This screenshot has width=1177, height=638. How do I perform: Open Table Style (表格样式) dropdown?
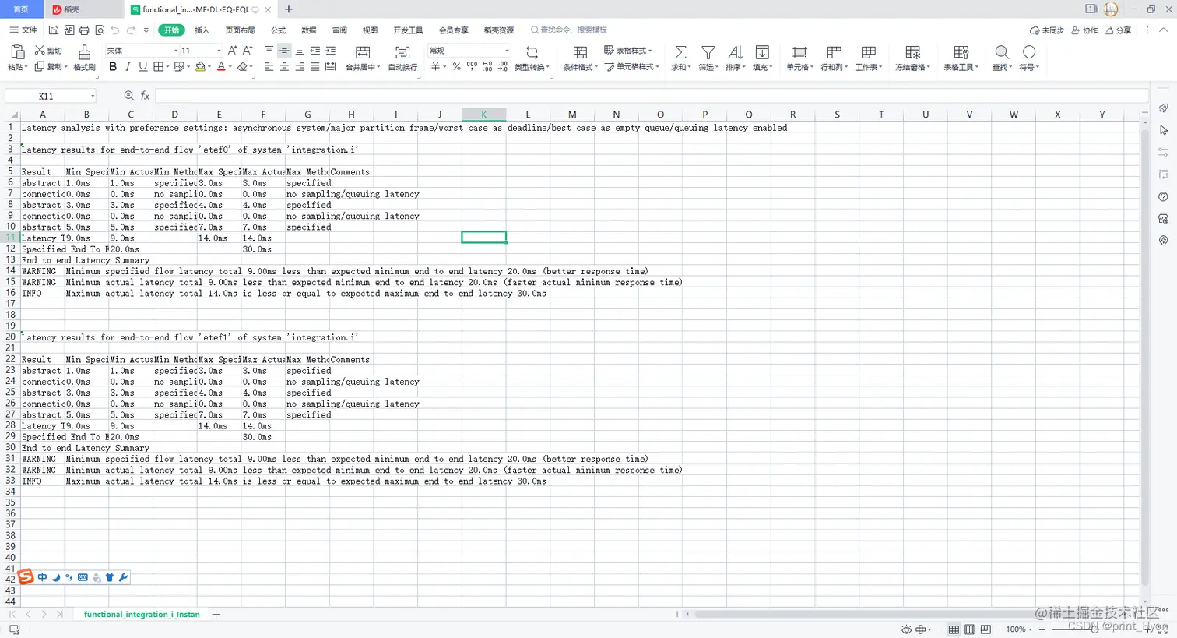coord(629,51)
